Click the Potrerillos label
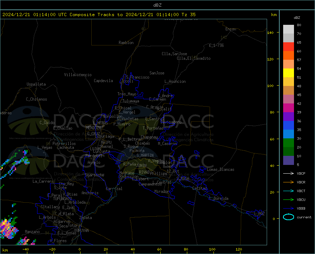 [64, 144]
